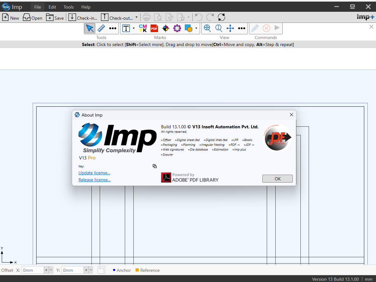Expand the Check-out dropdown arrow
This screenshot has width=376, height=282.
137,17
